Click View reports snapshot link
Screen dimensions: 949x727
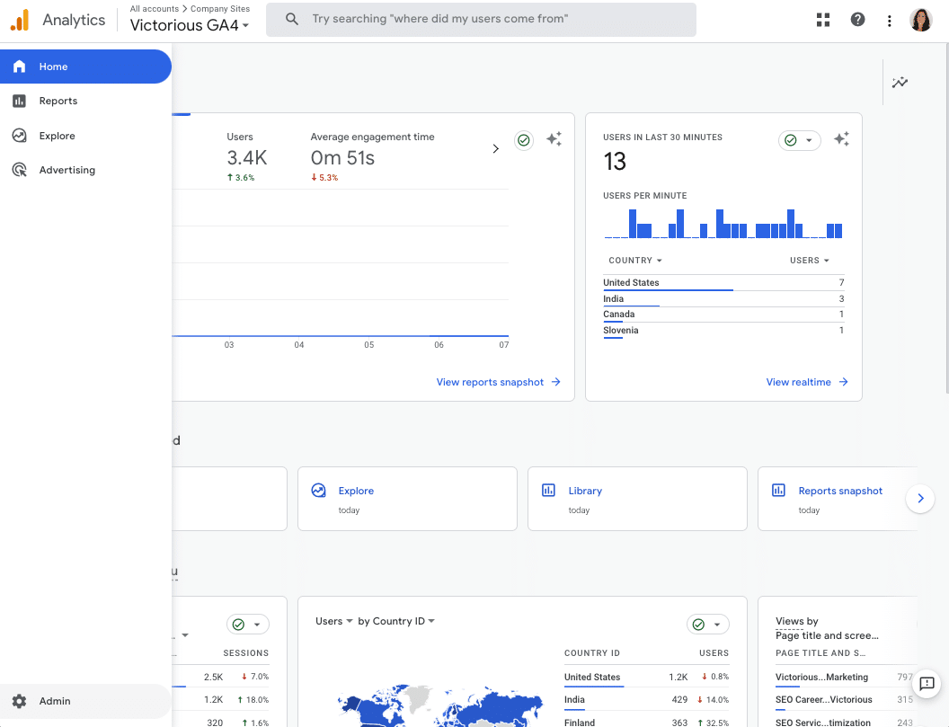[x=498, y=382]
